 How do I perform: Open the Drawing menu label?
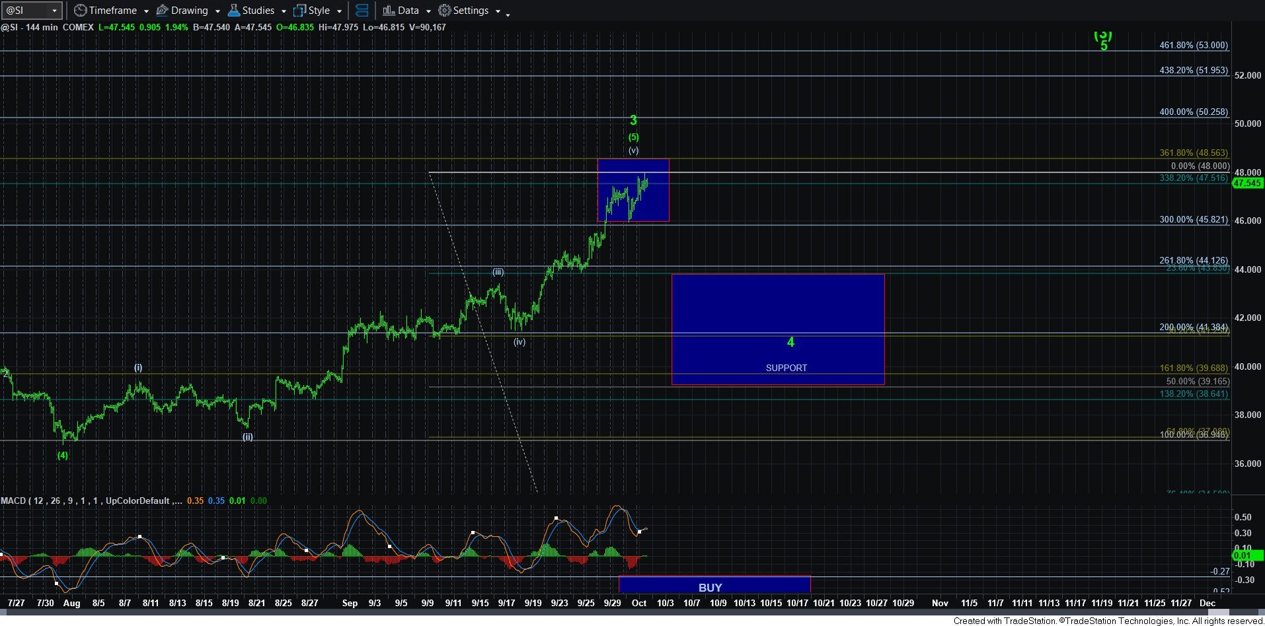point(189,11)
